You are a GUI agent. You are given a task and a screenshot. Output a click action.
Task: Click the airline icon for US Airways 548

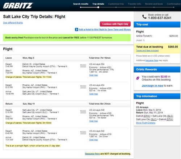point(83,112)
